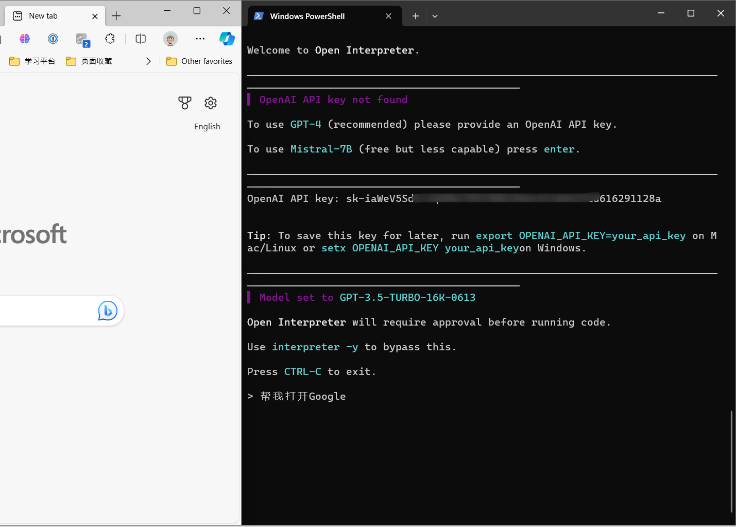Open the Other favorites folder
Image resolution: width=736 pixels, height=527 pixels.
click(199, 61)
